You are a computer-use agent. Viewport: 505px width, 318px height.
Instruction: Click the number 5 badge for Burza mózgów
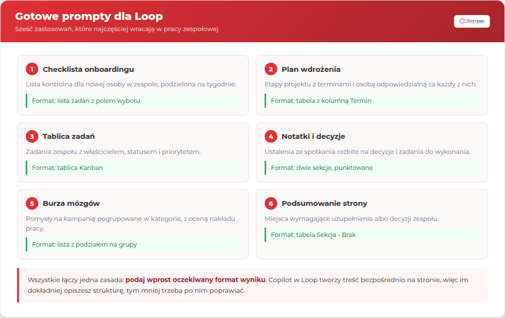tap(32, 203)
